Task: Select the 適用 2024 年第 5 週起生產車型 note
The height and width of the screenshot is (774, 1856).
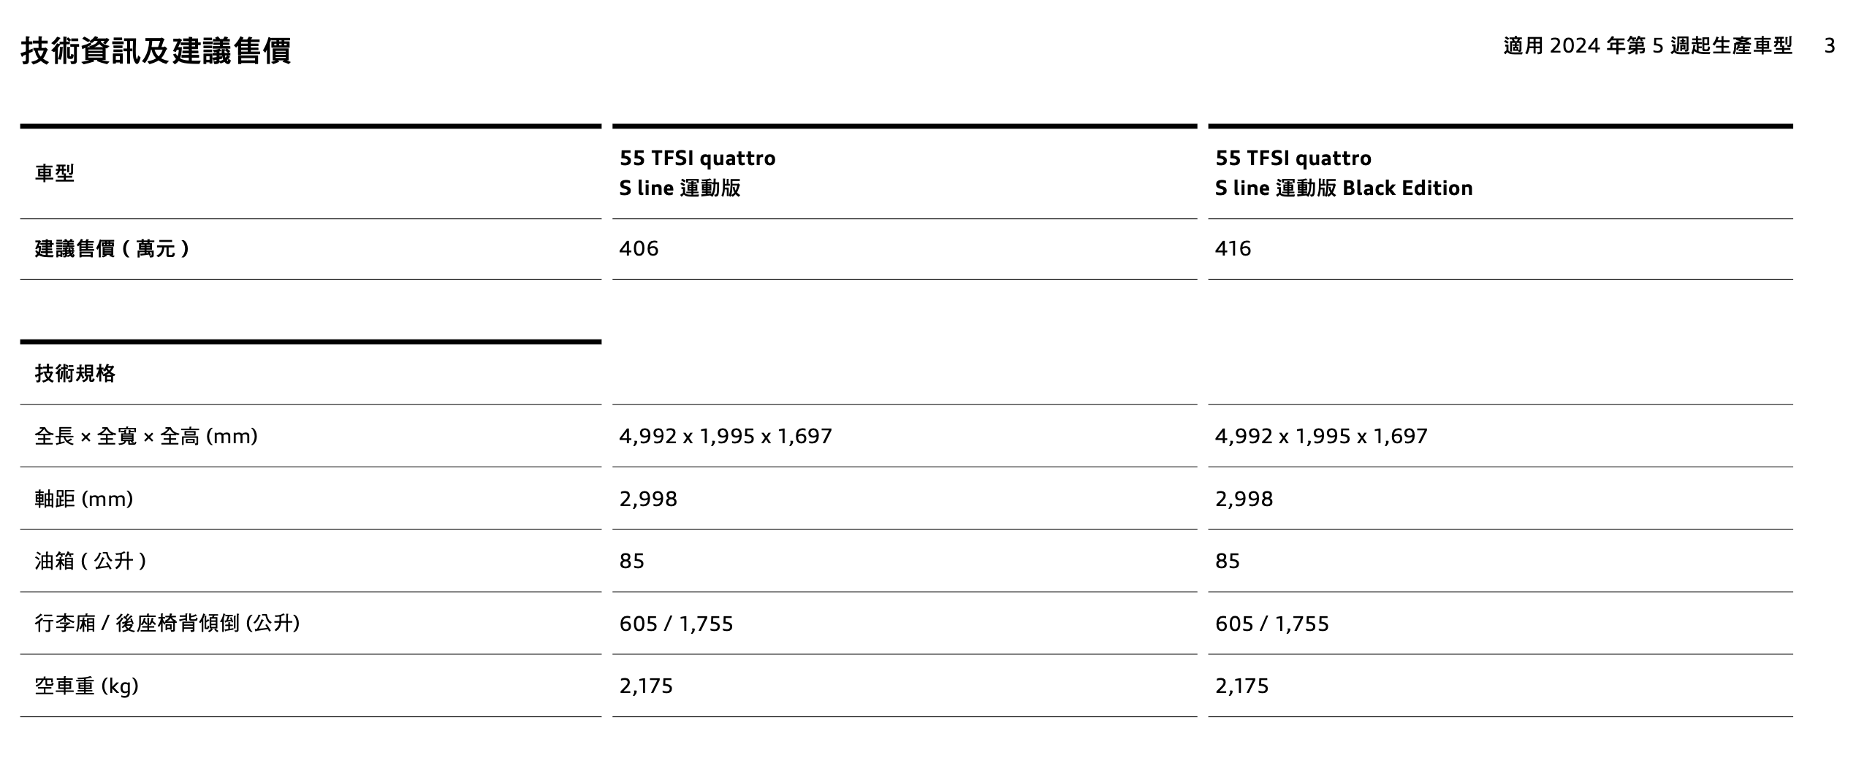Action: coord(1647,46)
